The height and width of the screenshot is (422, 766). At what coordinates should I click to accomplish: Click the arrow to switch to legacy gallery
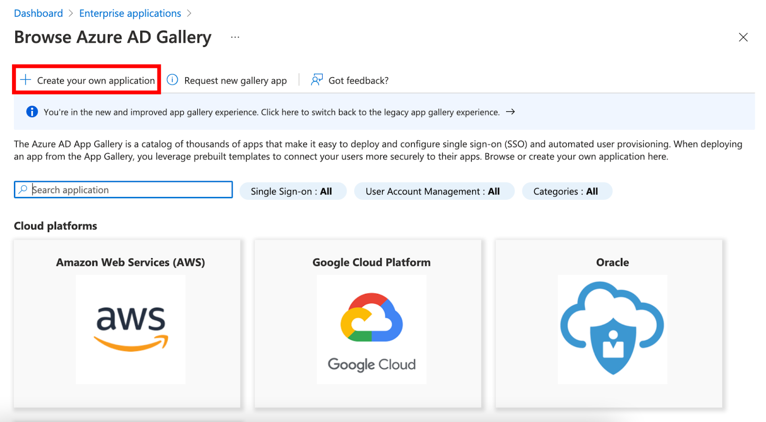510,112
